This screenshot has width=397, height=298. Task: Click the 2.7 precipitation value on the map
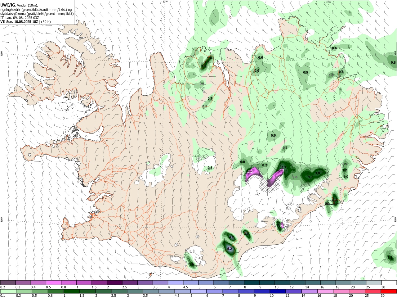pyautogui.click(x=283, y=168)
